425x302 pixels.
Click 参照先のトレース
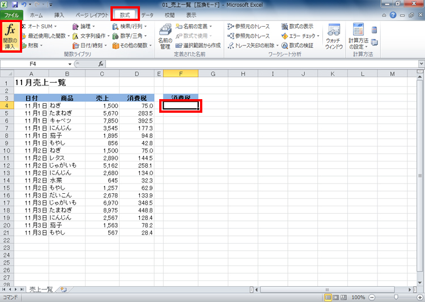[x=249, y=36]
